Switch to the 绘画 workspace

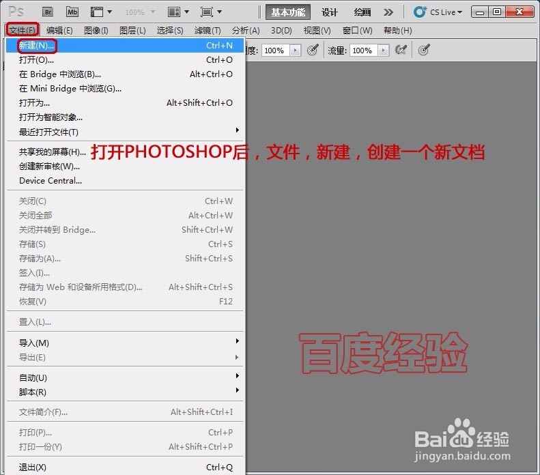[x=363, y=12]
